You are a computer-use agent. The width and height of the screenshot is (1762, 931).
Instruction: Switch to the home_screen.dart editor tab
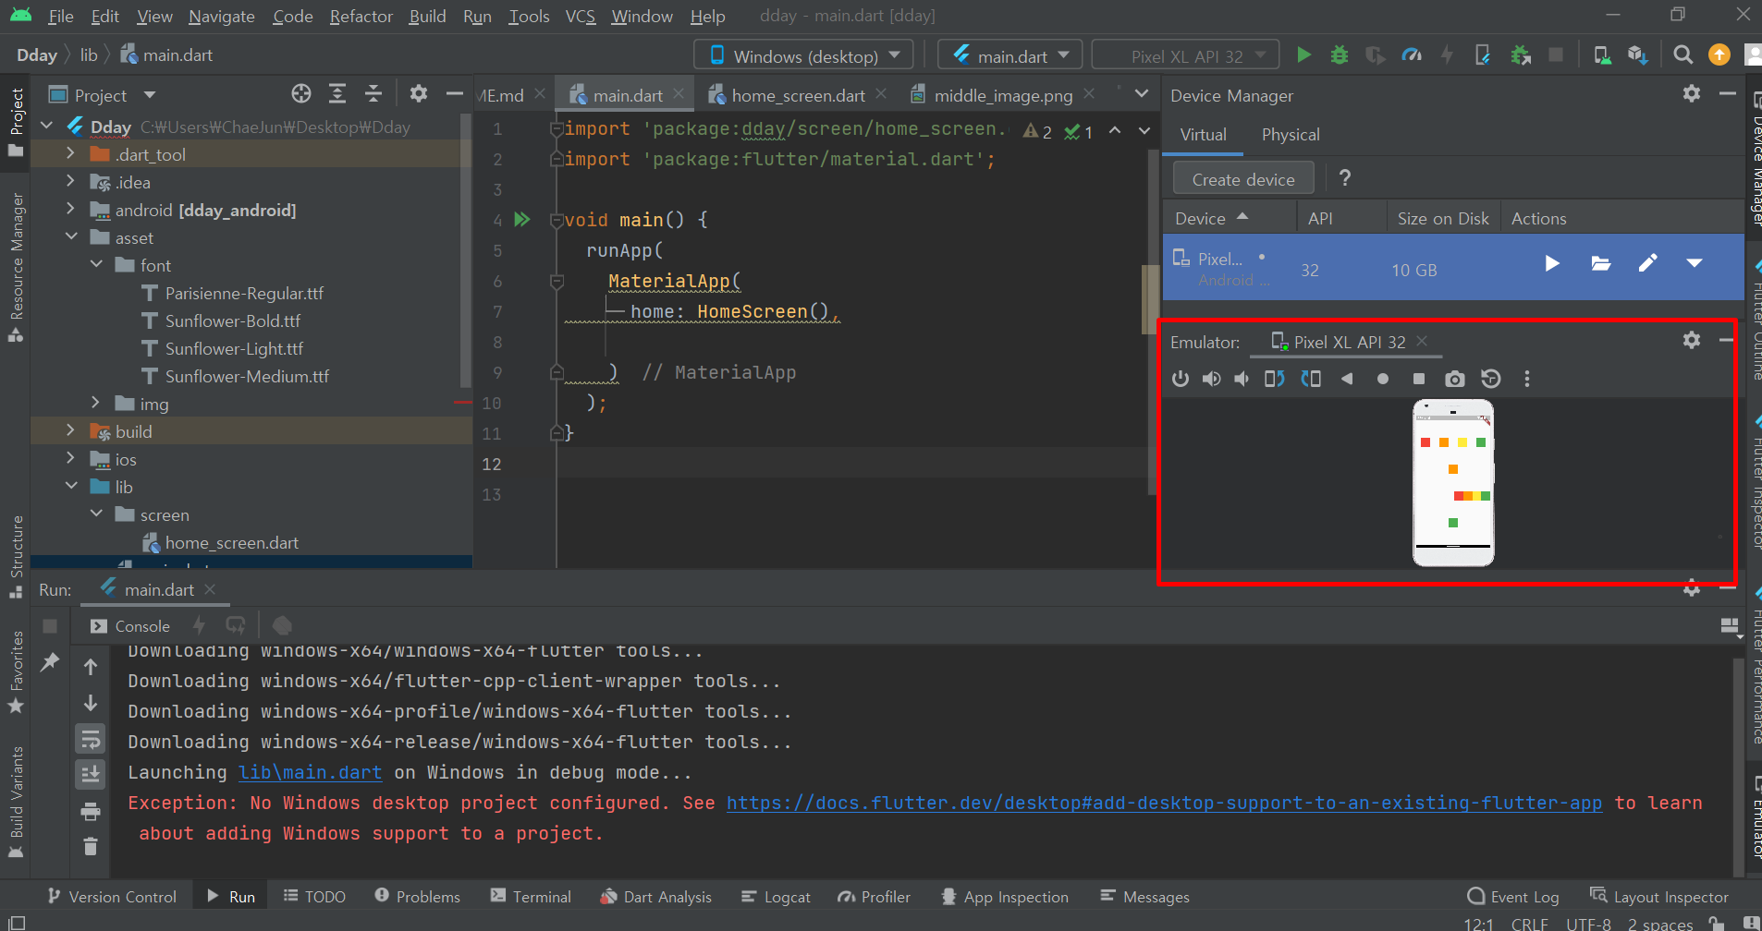[797, 95]
